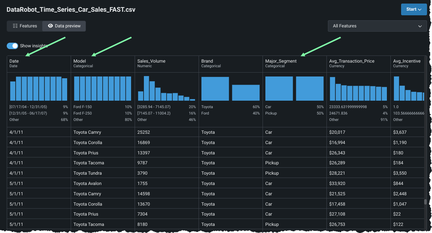432x233 pixels.
Task: Click the Major_Segment column header
Action: point(281,61)
